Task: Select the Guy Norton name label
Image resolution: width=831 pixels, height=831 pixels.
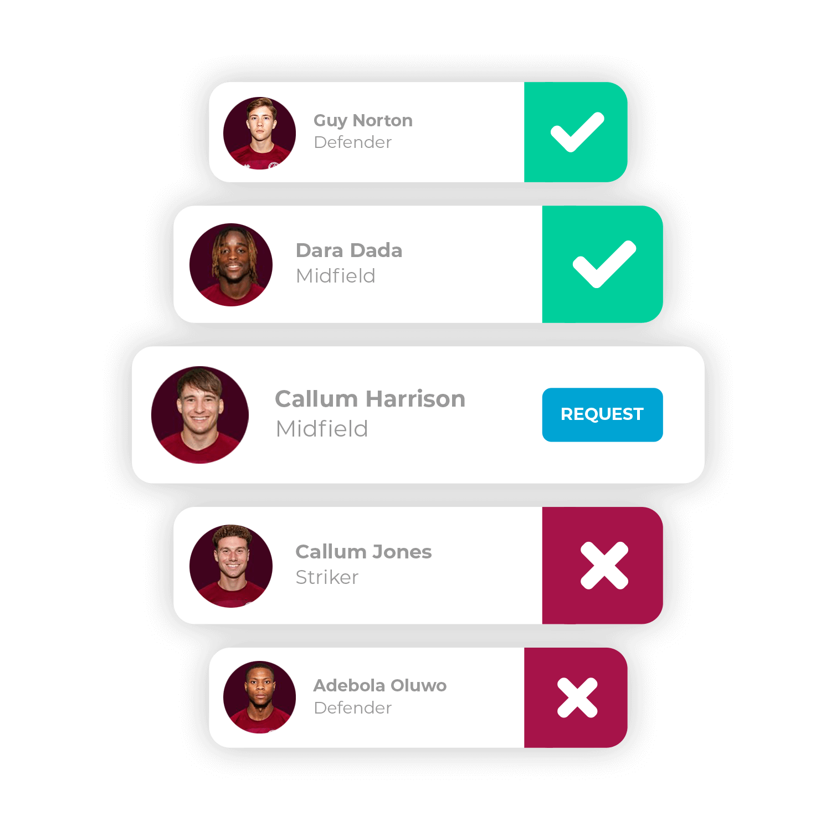Action: tap(363, 121)
